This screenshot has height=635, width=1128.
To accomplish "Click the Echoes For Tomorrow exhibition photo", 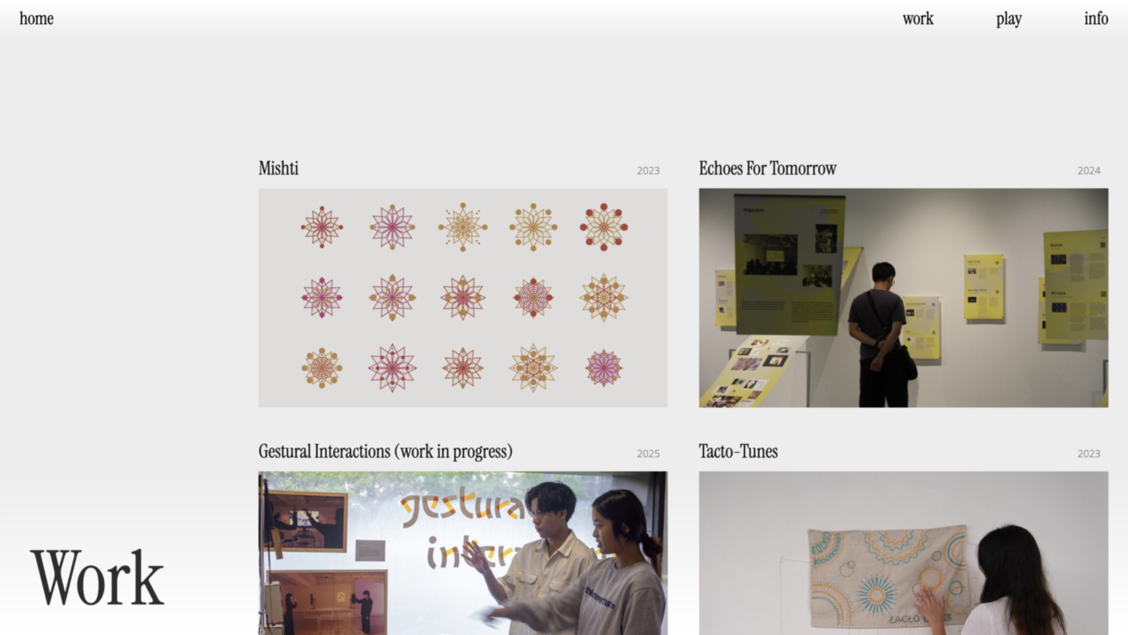I will 904,298.
